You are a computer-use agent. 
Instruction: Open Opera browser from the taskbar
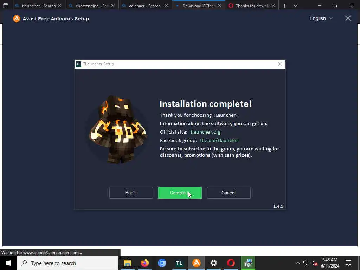coord(231,263)
